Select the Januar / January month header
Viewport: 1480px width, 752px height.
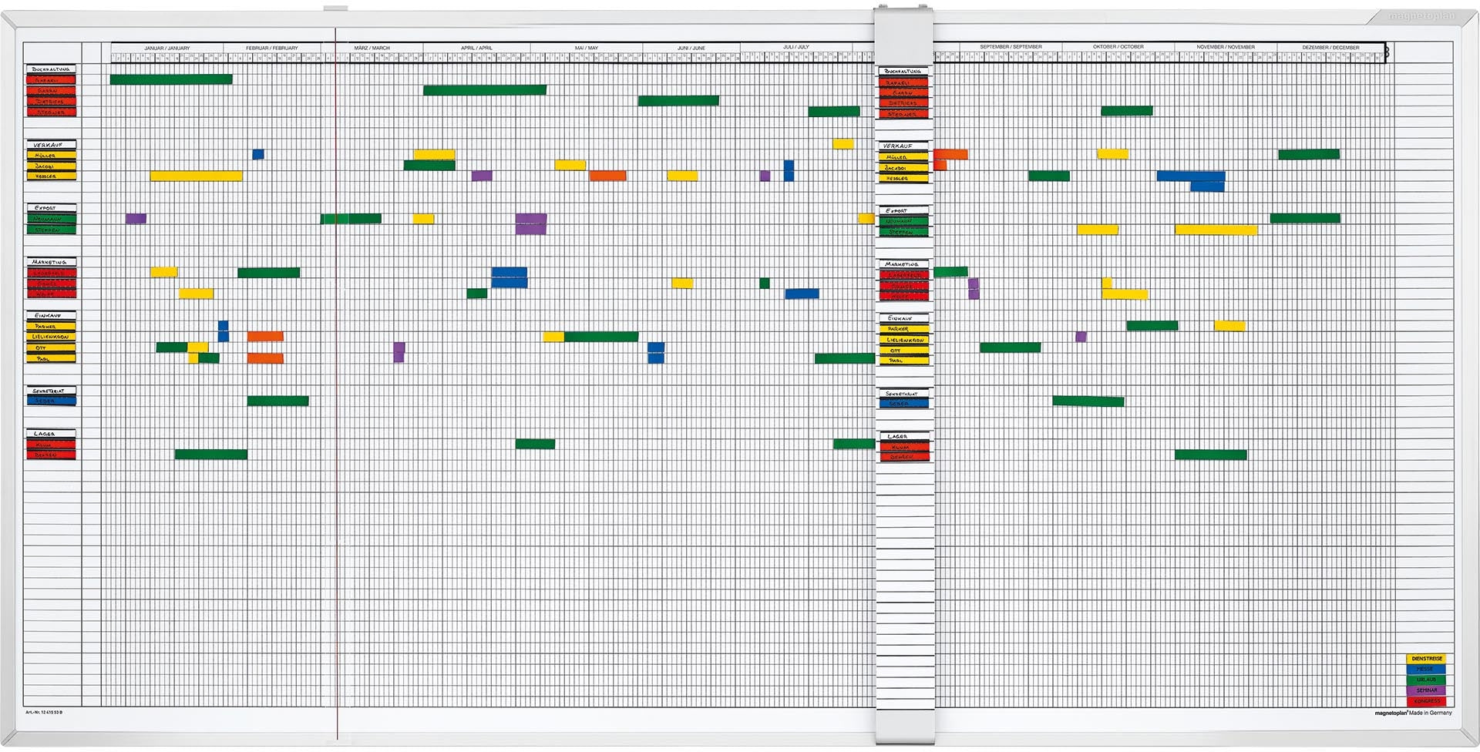pos(166,48)
